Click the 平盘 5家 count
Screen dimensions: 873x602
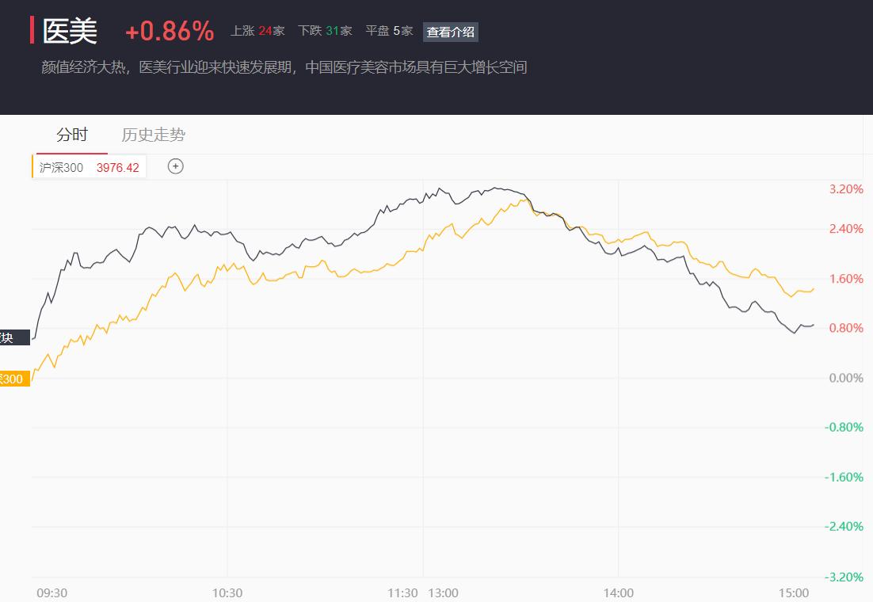(389, 31)
